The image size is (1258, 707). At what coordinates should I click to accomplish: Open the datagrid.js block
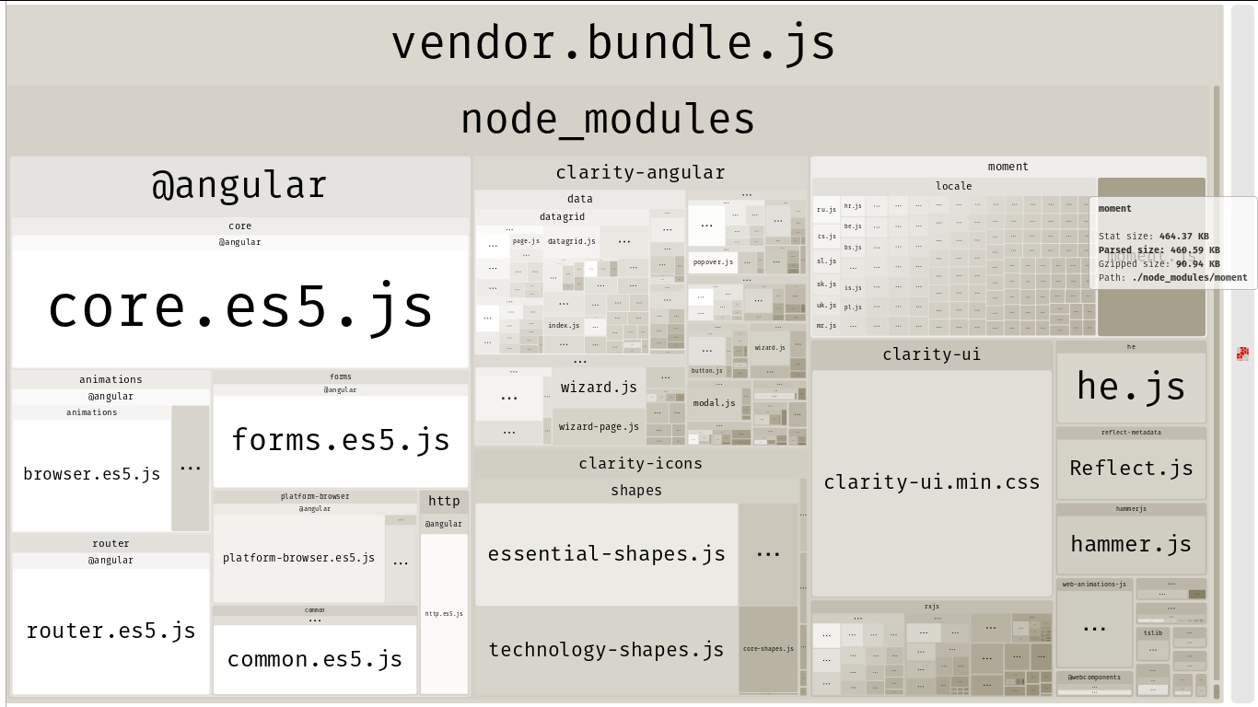pos(571,241)
